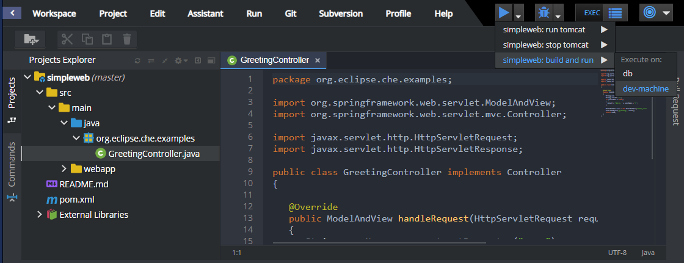Collapse the java folder
The height and width of the screenshot is (263, 684).
tap(65, 123)
